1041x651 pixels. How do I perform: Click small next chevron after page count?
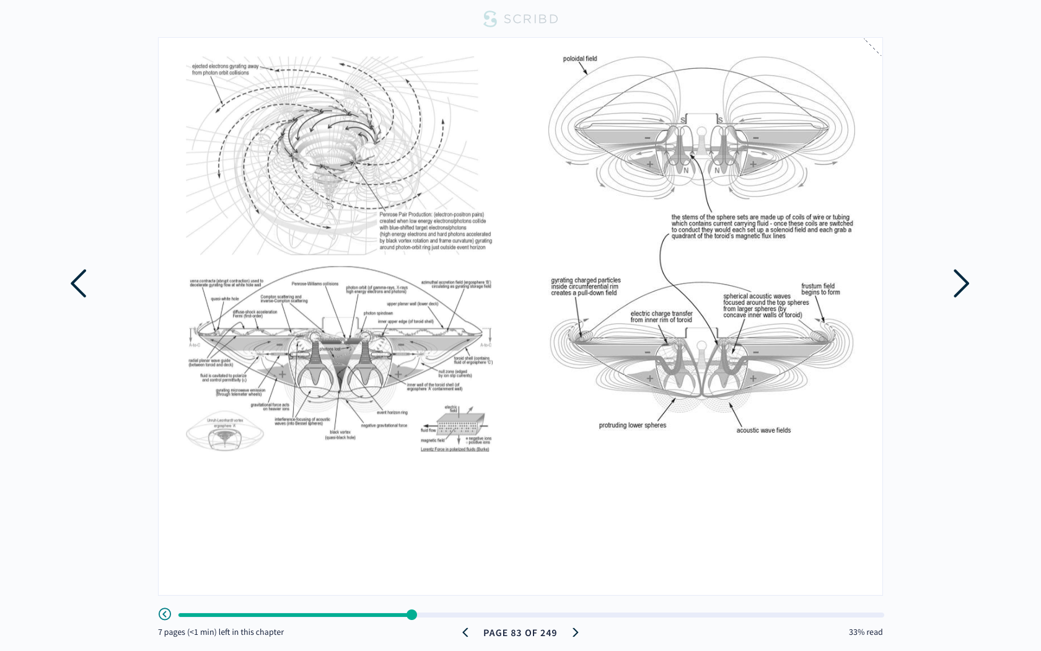tap(575, 632)
